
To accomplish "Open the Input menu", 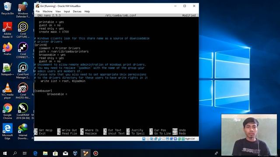I will coord(67,11).
